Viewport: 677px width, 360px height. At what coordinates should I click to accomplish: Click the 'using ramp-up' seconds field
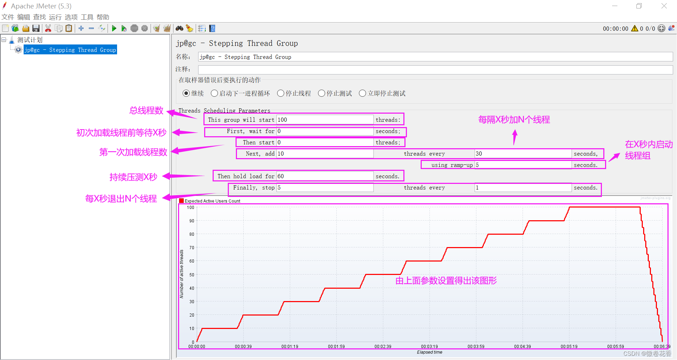pyautogui.click(x=523, y=165)
